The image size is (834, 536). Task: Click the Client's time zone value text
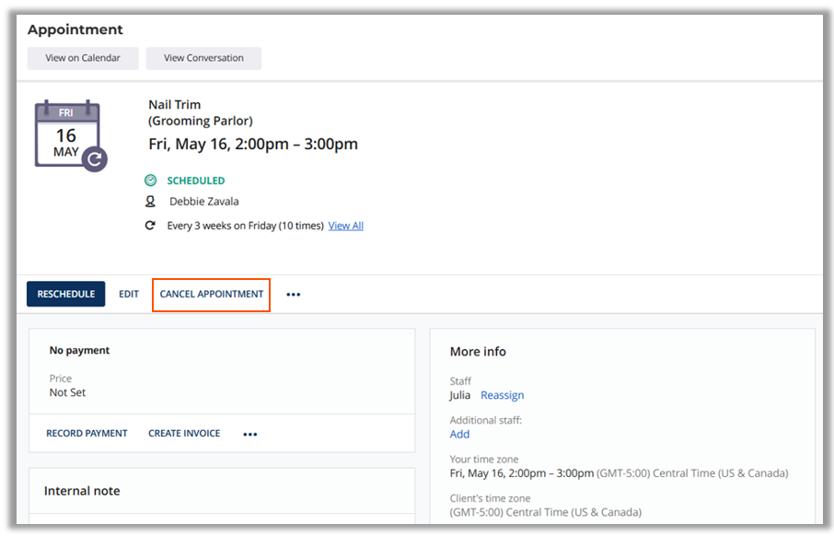pos(546,512)
